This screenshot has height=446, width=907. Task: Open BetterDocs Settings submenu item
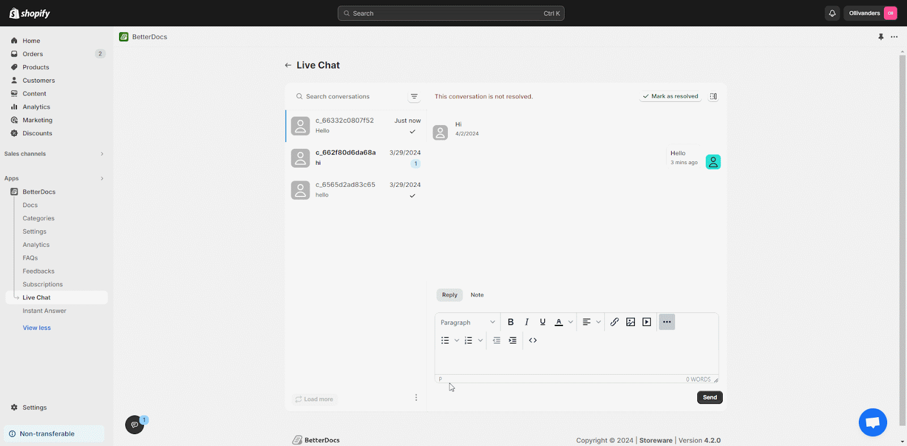[x=35, y=231]
